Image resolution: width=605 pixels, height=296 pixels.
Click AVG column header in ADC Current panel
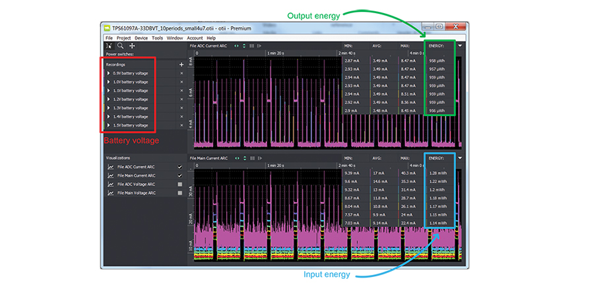[x=377, y=46]
